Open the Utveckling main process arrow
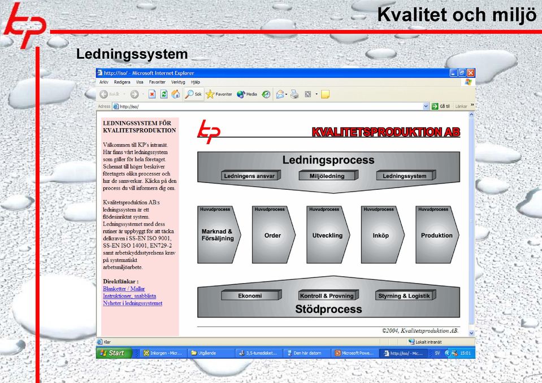The width and height of the screenshot is (542, 383). point(328,235)
